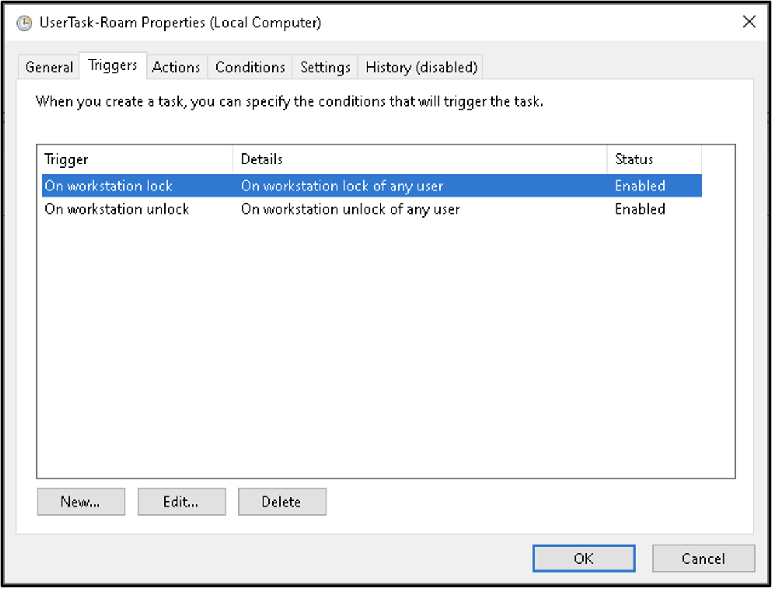Close the UserTask-Roam Properties dialog

click(x=749, y=22)
